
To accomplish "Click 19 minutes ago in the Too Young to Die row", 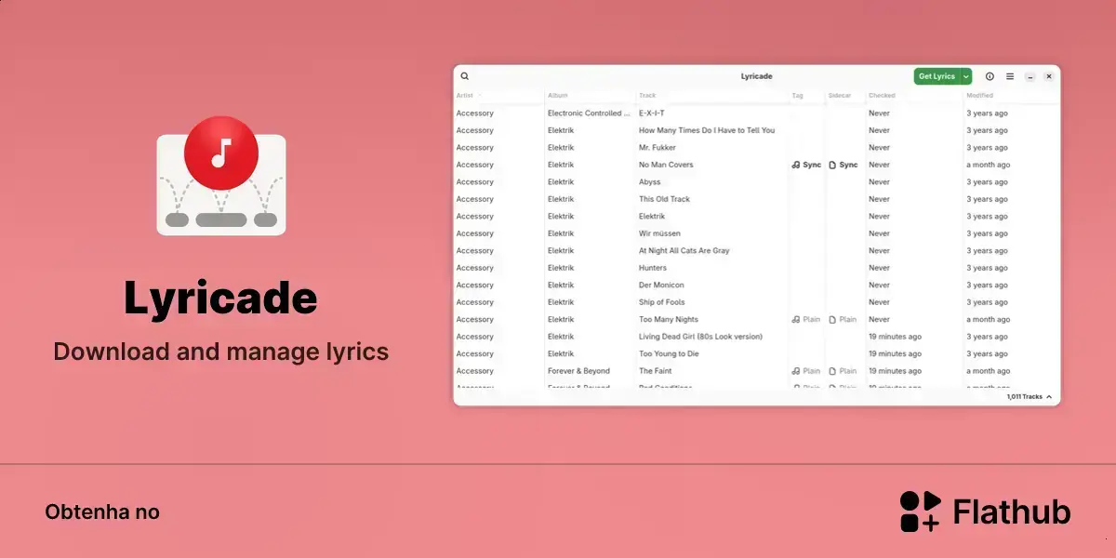I will 895,353.
